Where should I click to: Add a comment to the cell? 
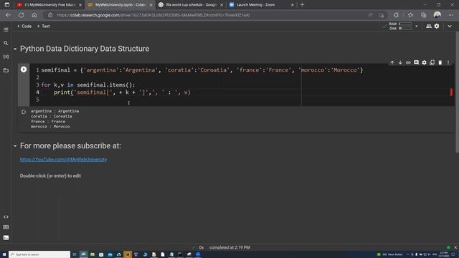click(x=416, y=62)
